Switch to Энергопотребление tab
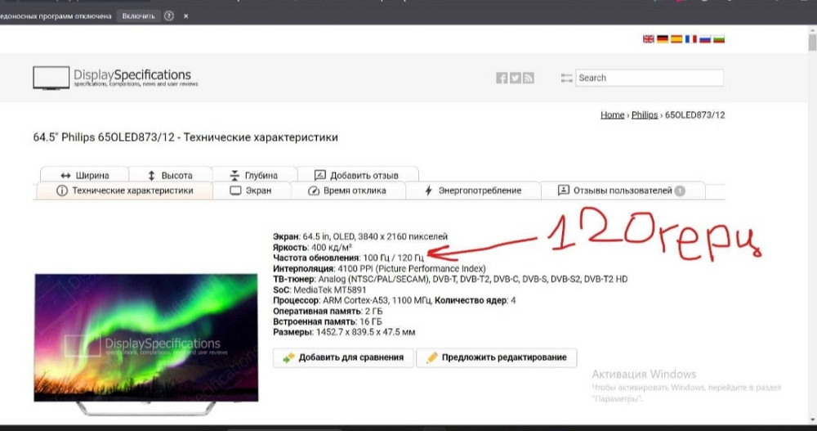The height and width of the screenshot is (431, 817). pyautogui.click(x=473, y=191)
